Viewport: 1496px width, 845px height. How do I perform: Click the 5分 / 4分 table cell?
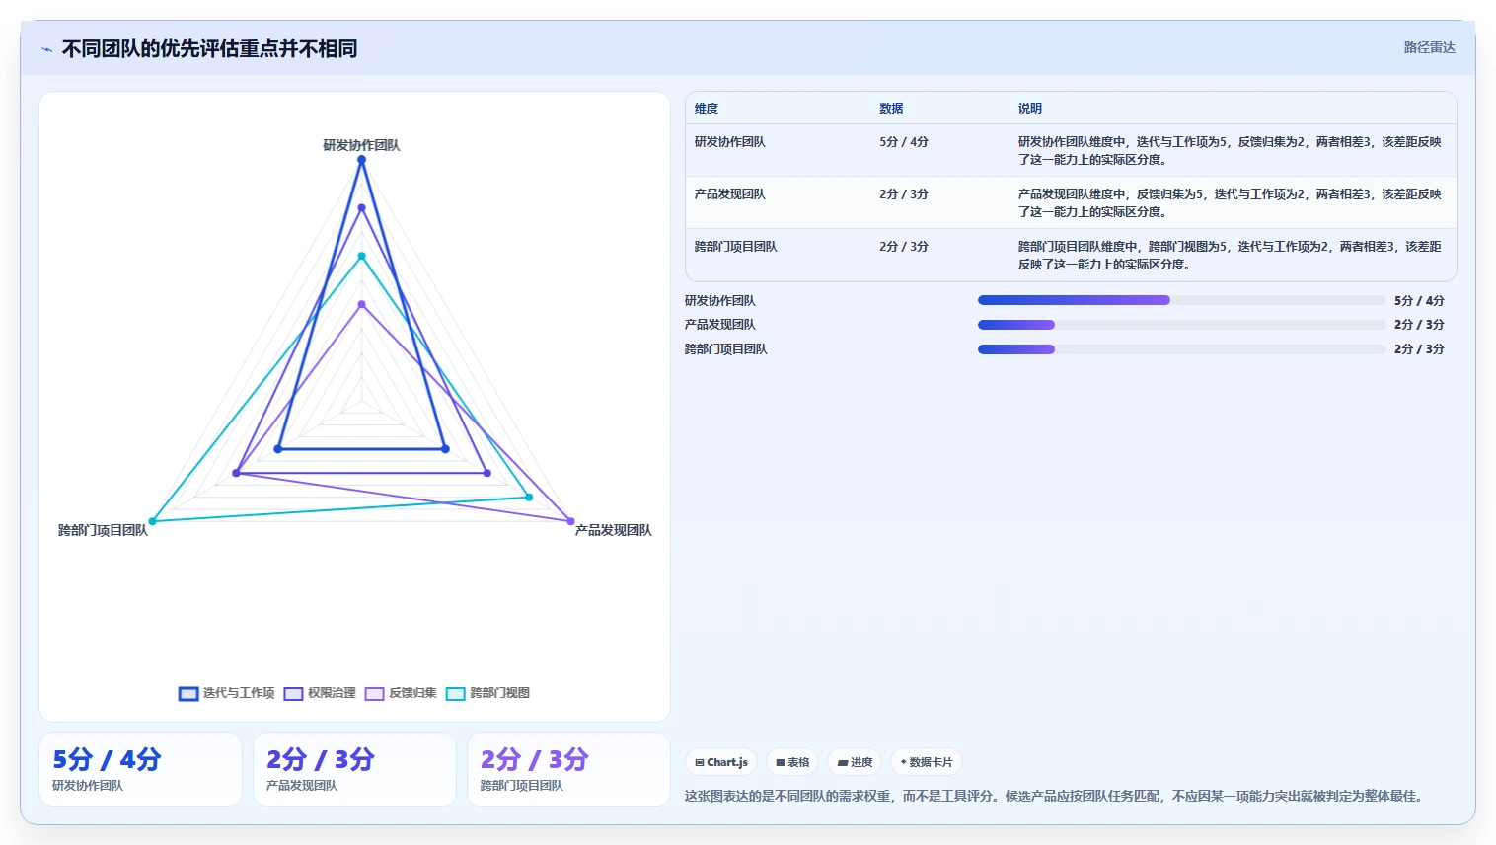click(x=904, y=142)
